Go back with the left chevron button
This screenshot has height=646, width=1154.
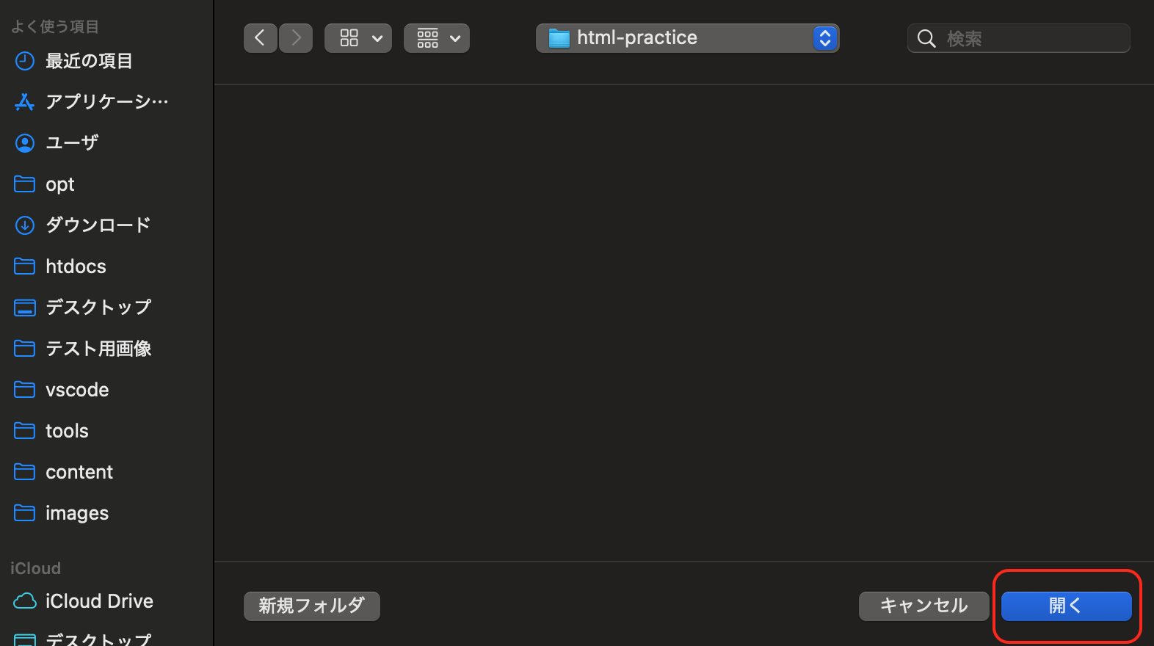[x=261, y=38]
